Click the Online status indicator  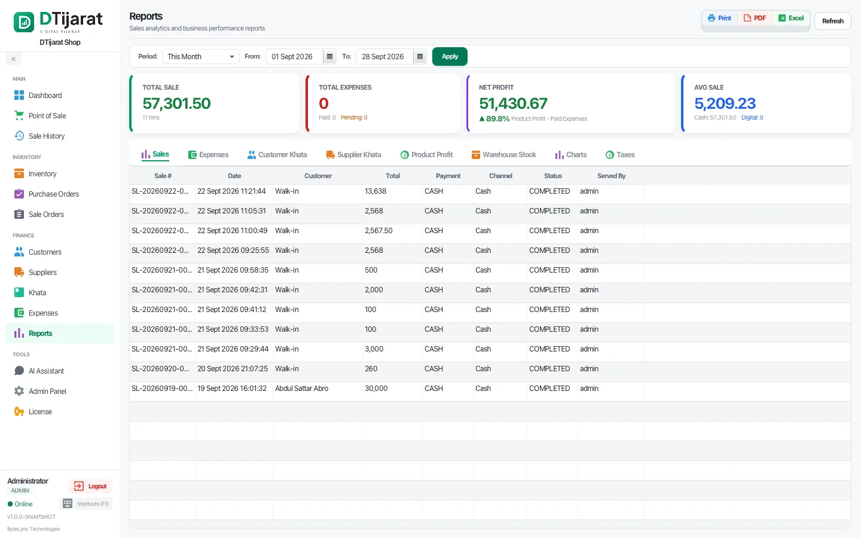[20, 505]
